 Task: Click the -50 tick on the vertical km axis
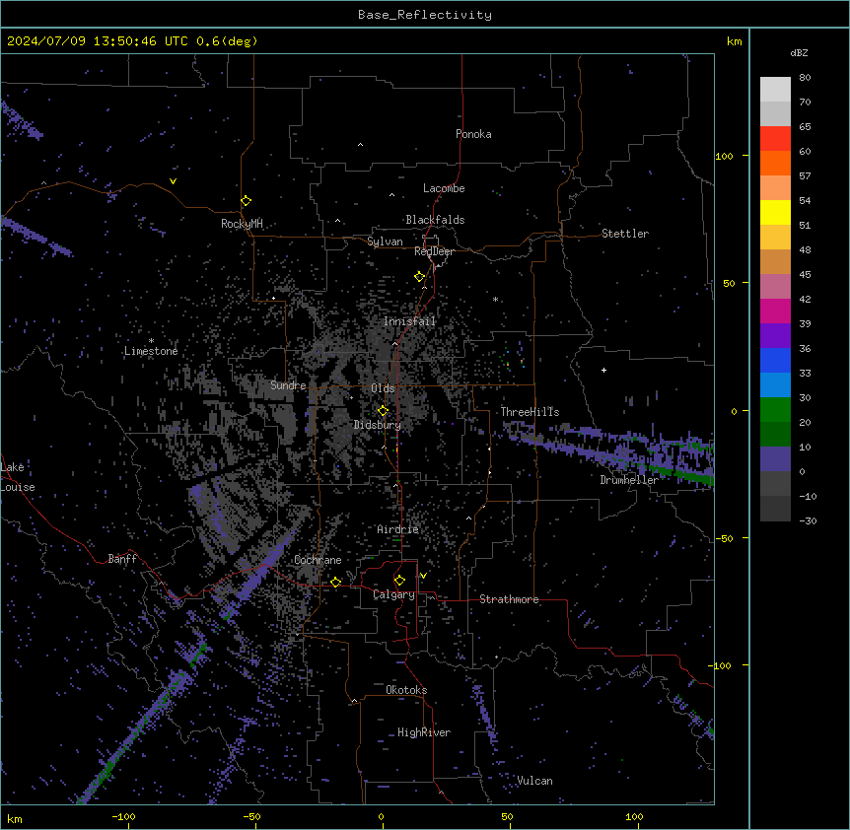click(x=724, y=538)
